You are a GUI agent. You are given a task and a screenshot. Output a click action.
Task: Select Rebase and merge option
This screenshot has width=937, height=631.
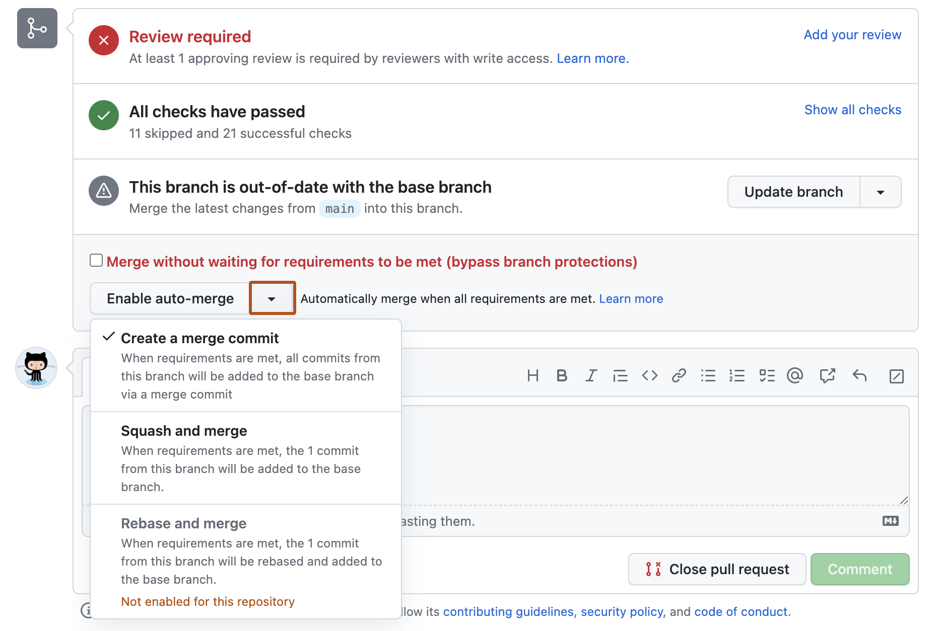183,523
